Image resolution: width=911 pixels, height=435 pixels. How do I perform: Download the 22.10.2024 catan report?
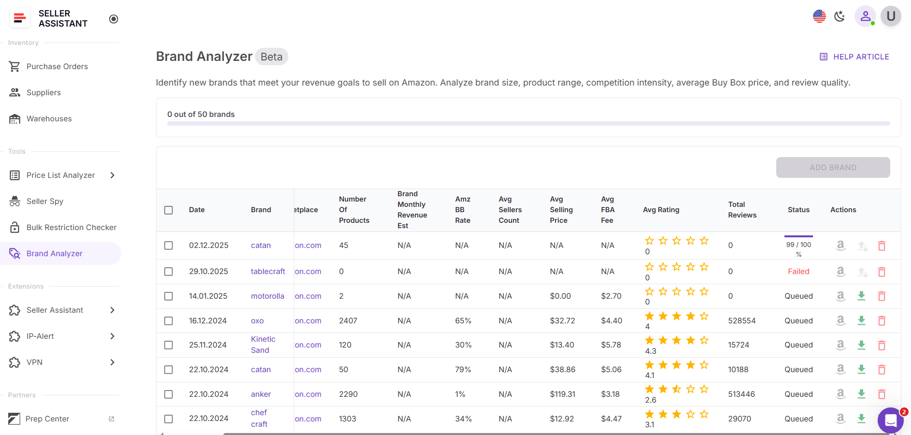pyautogui.click(x=861, y=369)
